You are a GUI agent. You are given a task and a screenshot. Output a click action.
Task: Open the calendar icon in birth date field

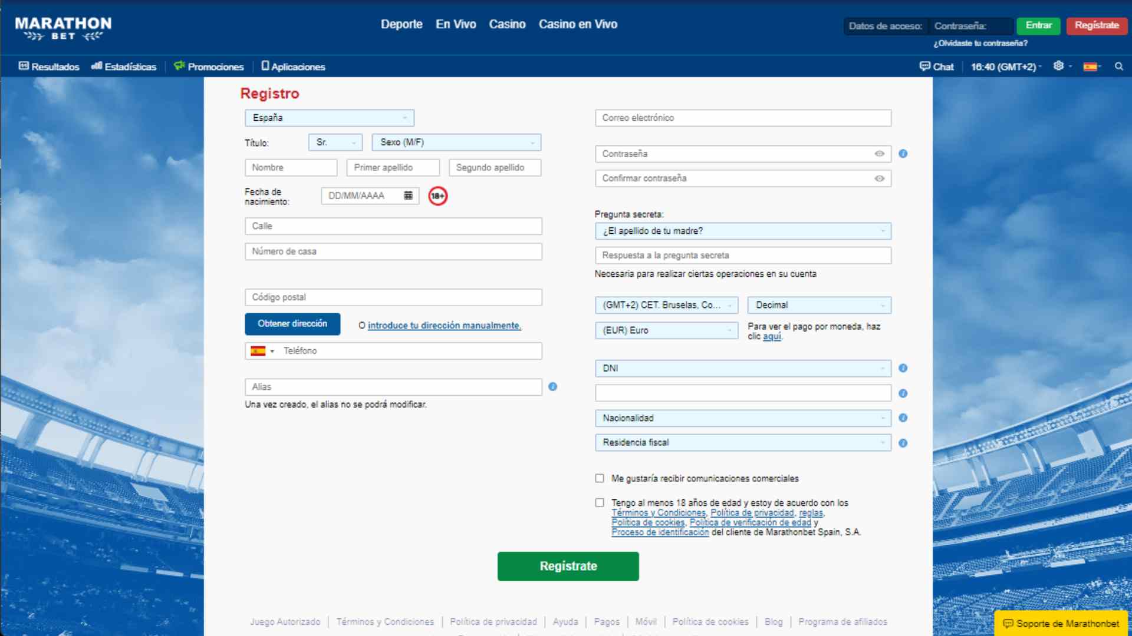(x=408, y=196)
